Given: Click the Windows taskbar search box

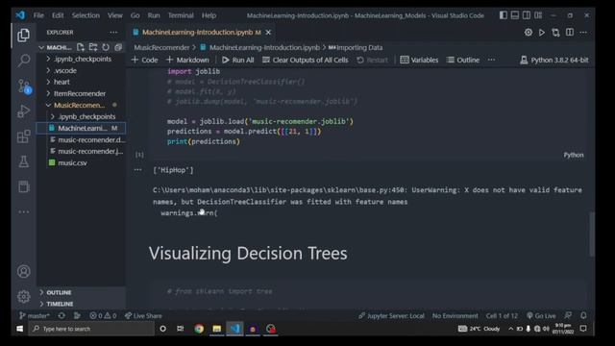Looking at the screenshot, I should [x=91, y=329].
